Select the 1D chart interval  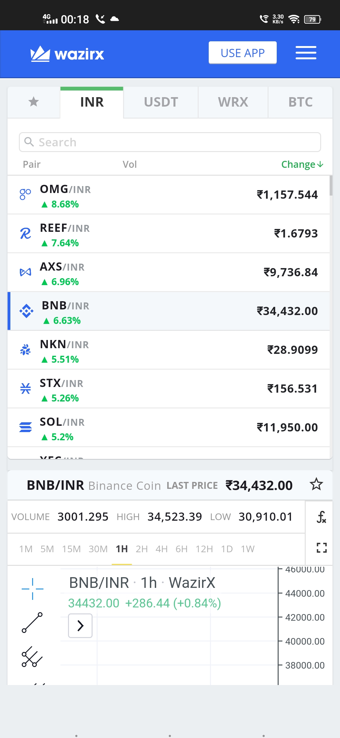tap(227, 549)
